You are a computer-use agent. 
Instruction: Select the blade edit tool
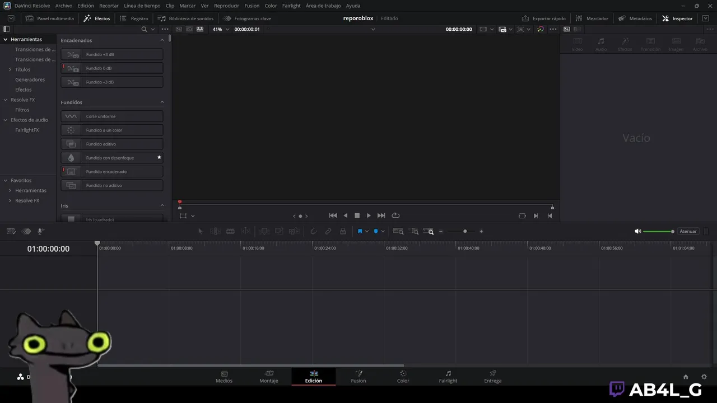[230, 231]
